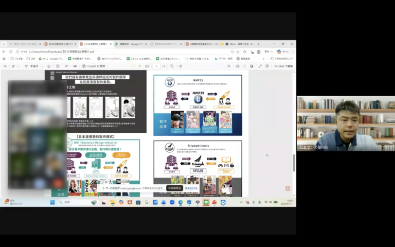
Task: Expand the Copilot に質問 dropdown arrow
Action: 108,66
